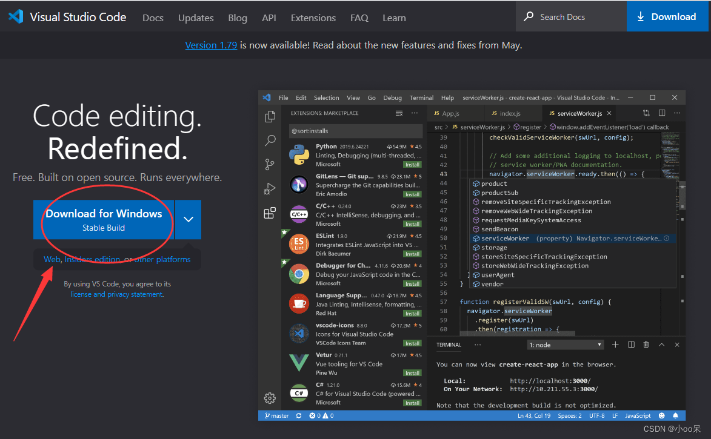Click the filter extensions list icon
Screen dimensions: 711x439
click(399, 113)
